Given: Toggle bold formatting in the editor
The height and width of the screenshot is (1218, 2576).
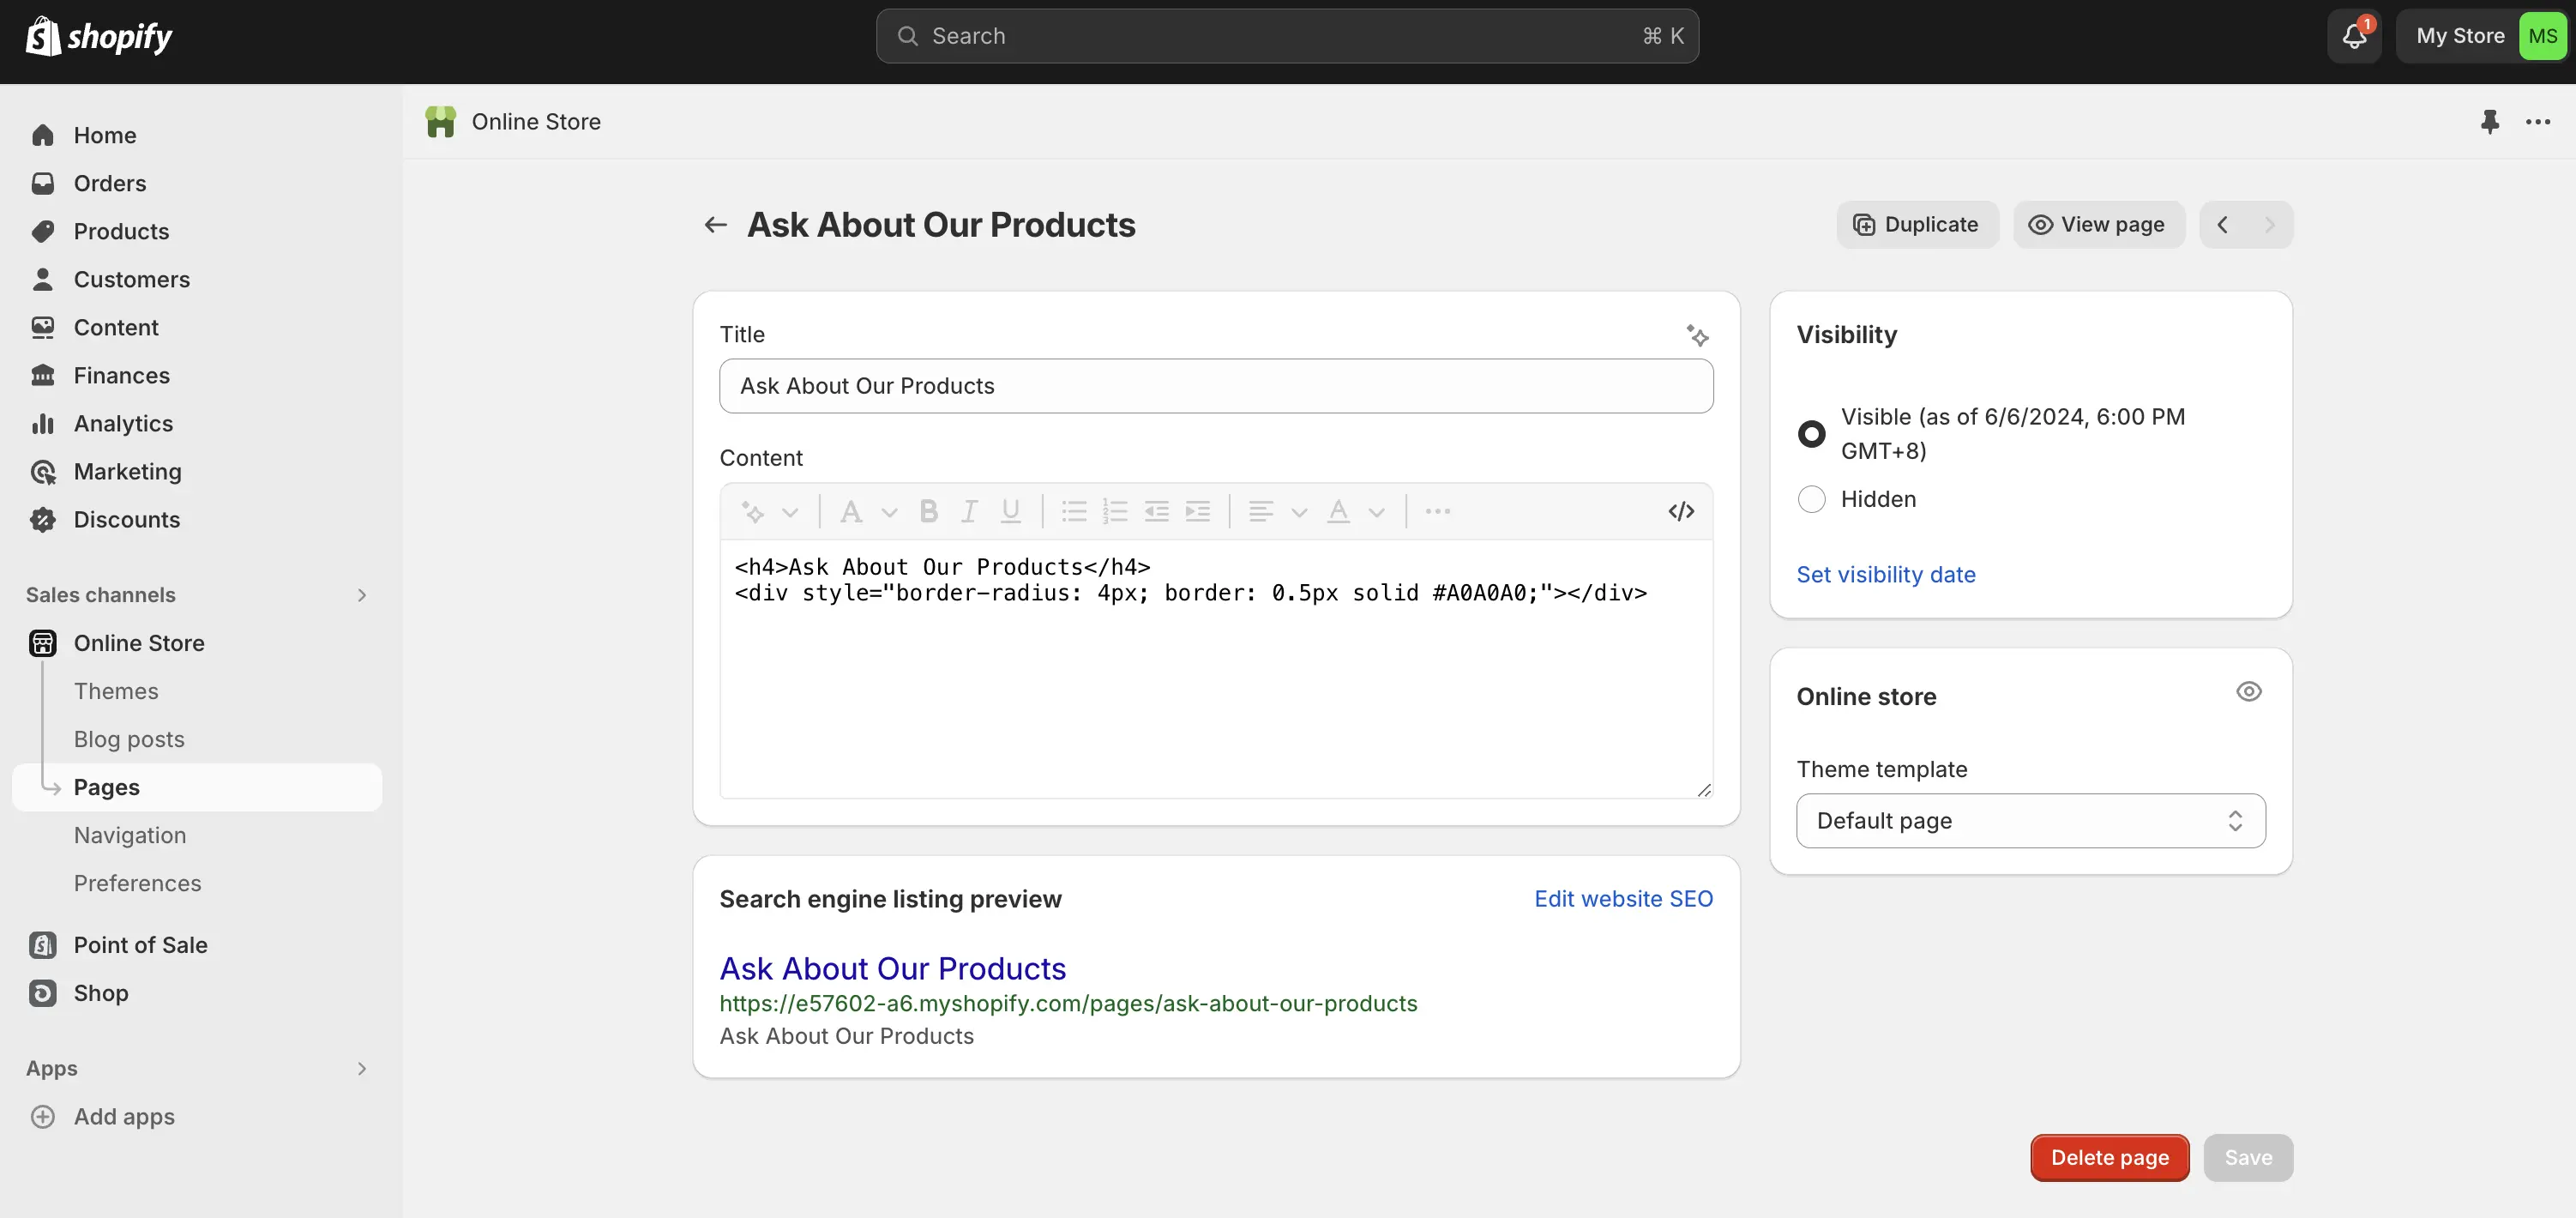Looking at the screenshot, I should click(928, 510).
